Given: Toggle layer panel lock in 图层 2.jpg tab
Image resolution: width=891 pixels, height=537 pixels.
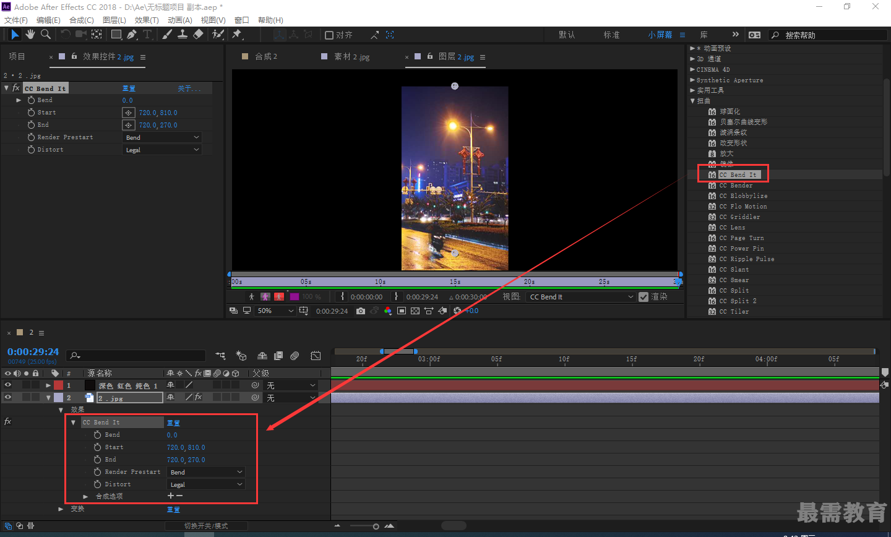Looking at the screenshot, I should pyautogui.click(x=429, y=56).
